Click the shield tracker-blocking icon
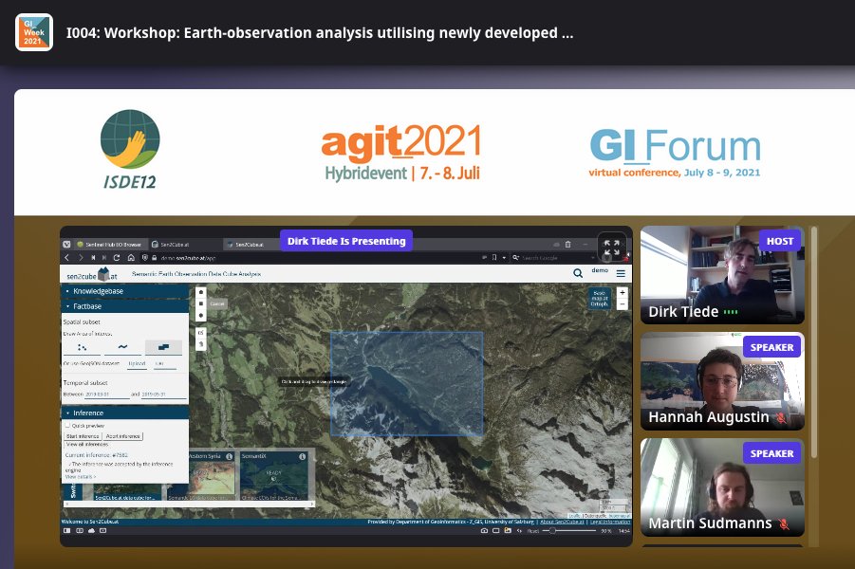The width and height of the screenshot is (855, 569). pos(145,258)
